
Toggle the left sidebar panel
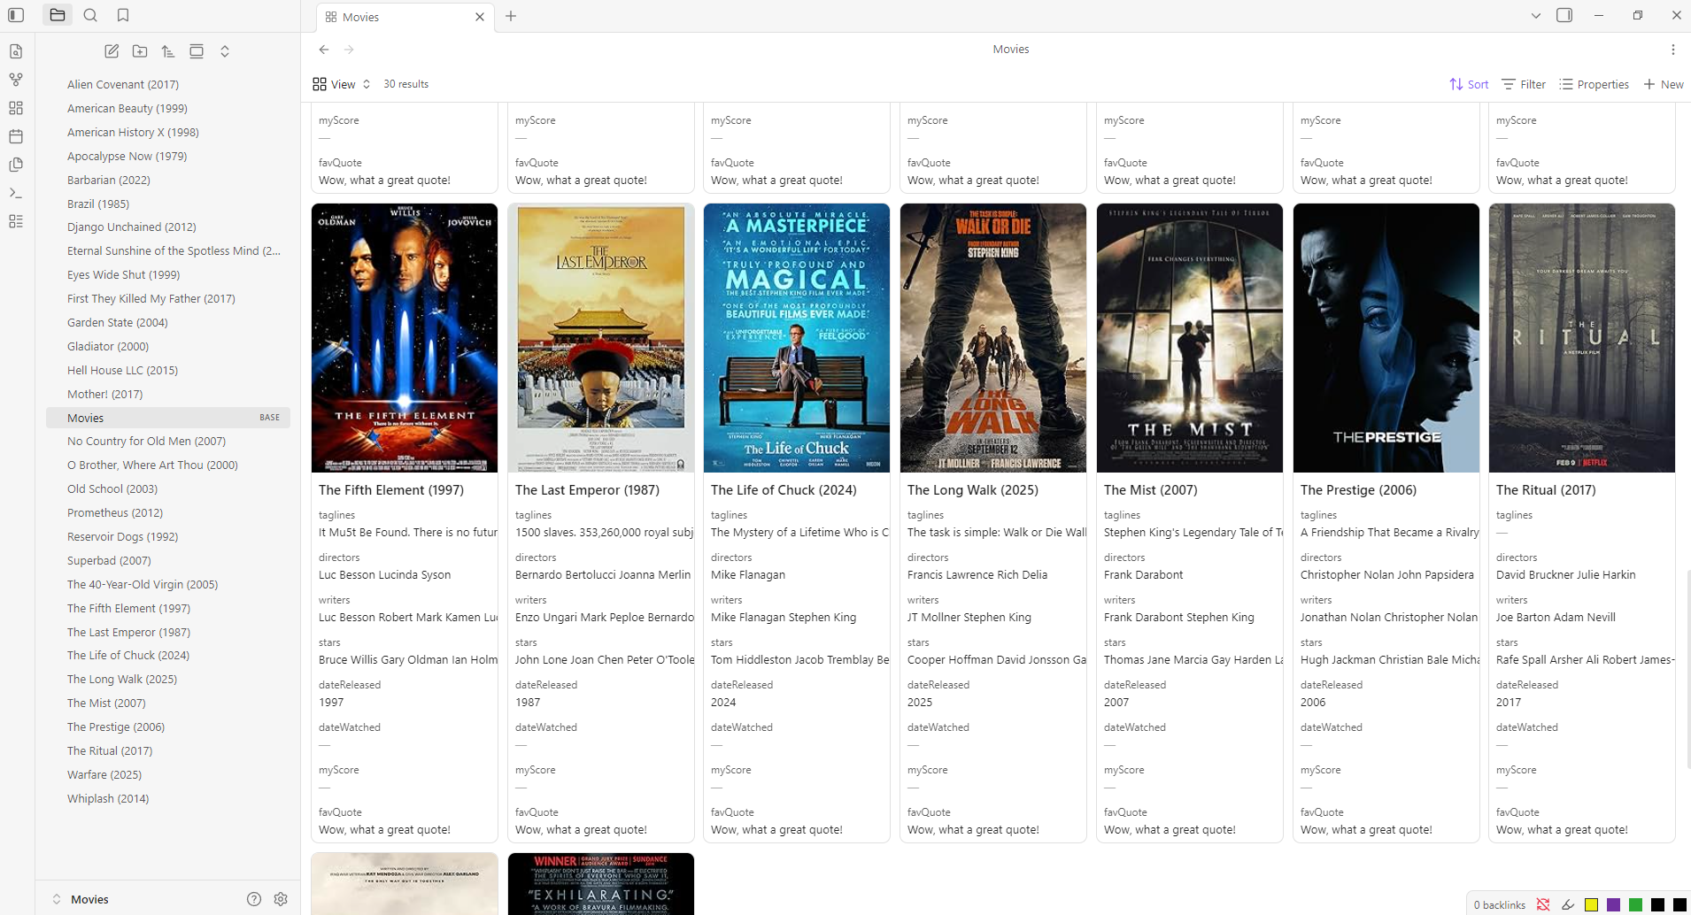click(x=16, y=15)
